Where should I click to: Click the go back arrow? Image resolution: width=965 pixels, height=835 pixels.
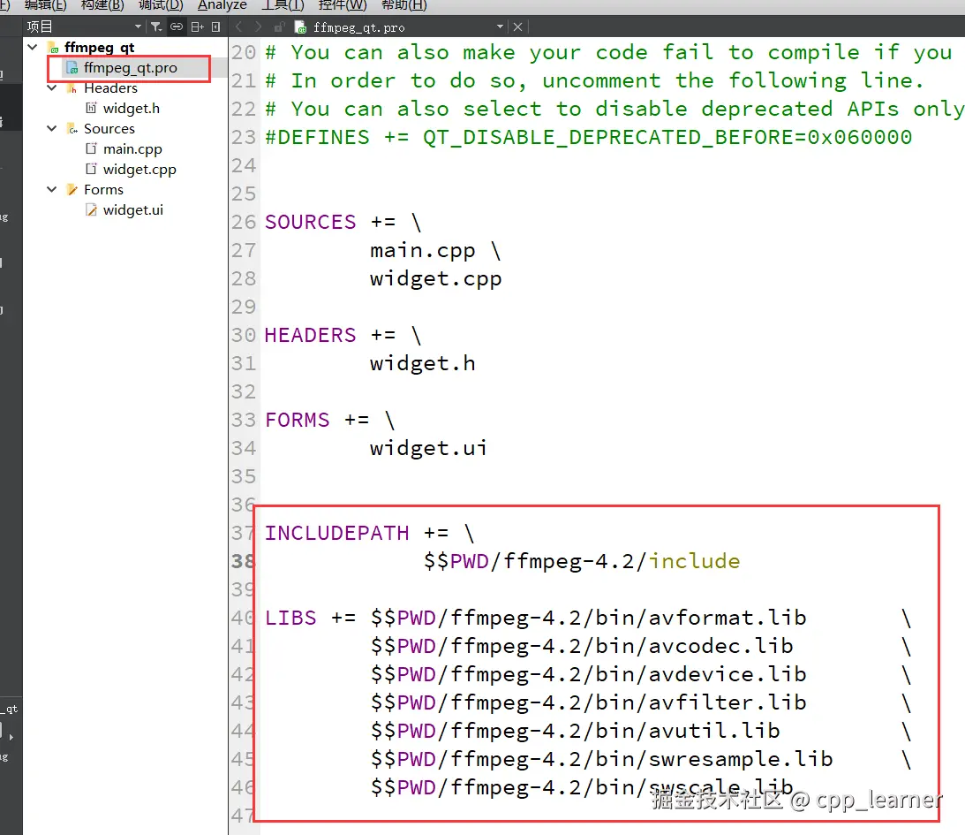pos(238,27)
